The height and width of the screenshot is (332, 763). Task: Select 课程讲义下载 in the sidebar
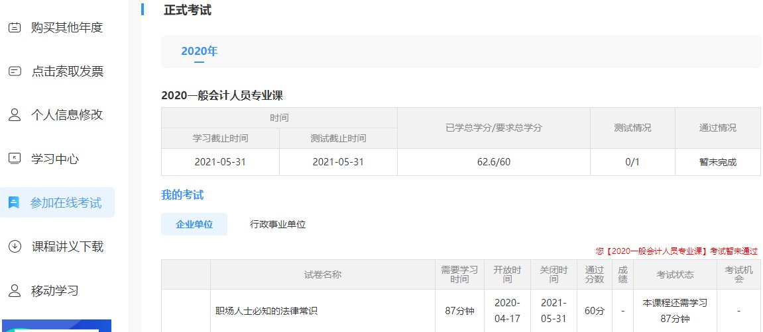pos(67,247)
